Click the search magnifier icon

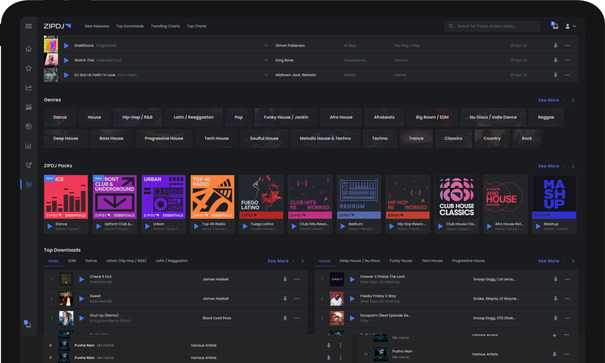(451, 26)
